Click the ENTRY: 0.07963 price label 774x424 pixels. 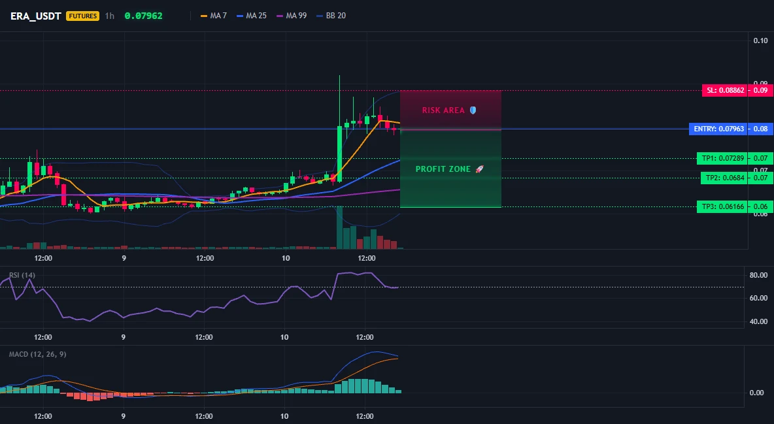pyautogui.click(x=718, y=129)
